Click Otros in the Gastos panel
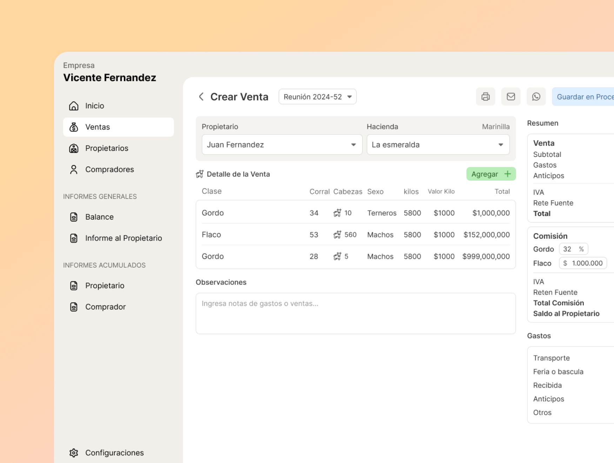 click(x=542, y=413)
